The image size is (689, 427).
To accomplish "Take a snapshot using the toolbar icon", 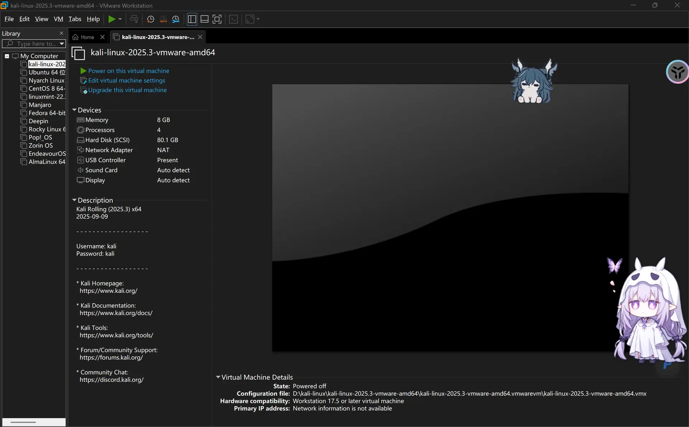I will 151,19.
